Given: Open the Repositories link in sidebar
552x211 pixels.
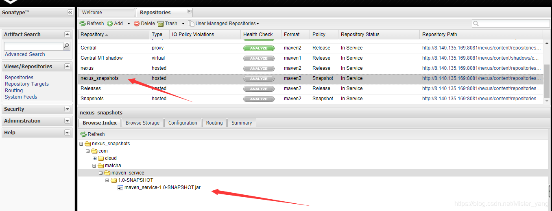Looking at the screenshot, I should (19, 78).
